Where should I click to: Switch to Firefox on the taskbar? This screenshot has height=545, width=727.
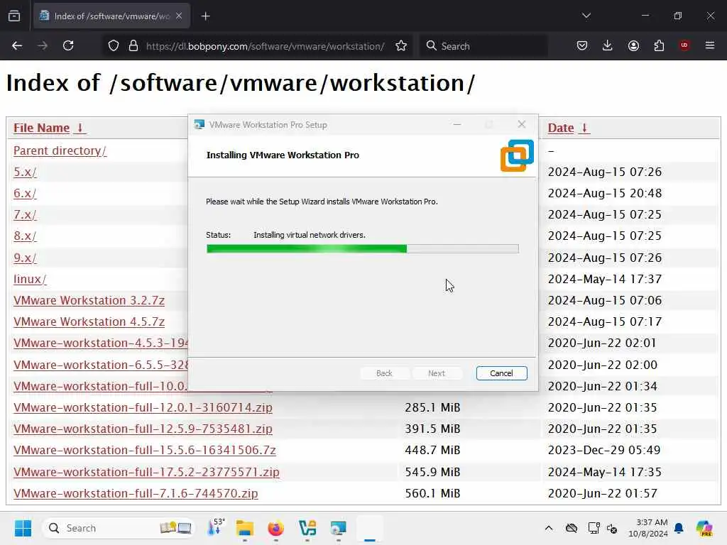coord(276,528)
